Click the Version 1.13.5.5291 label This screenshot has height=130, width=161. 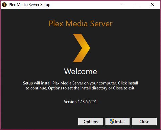[80, 102]
